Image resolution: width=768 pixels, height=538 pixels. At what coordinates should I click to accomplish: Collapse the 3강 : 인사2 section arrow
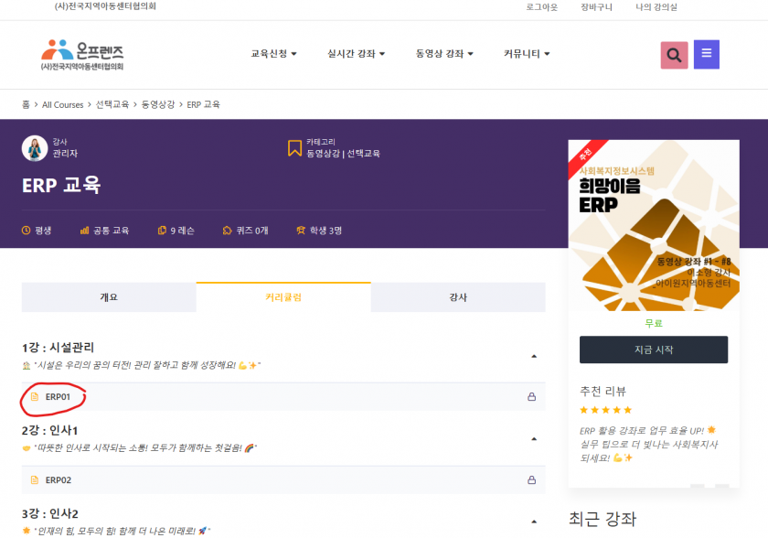pyautogui.click(x=534, y=522)
